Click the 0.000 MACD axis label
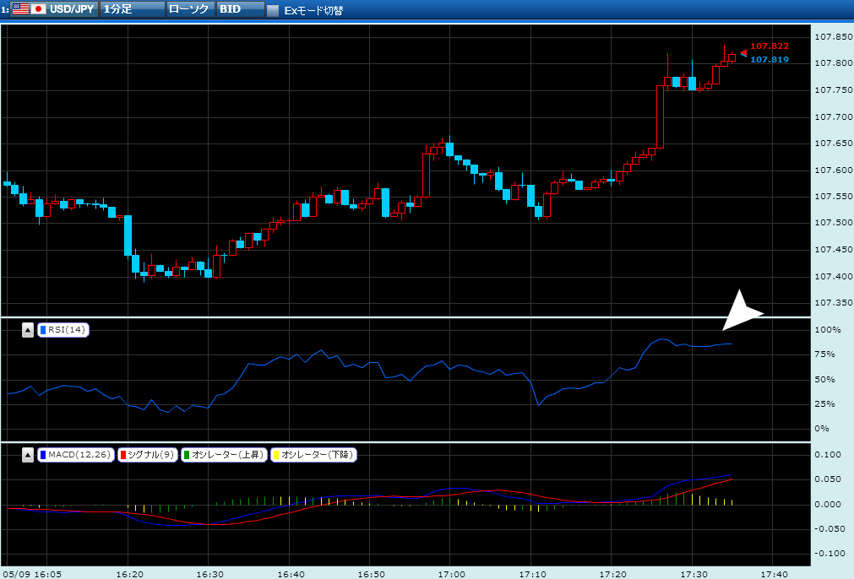The image size is (854, 579). point(828,505)
